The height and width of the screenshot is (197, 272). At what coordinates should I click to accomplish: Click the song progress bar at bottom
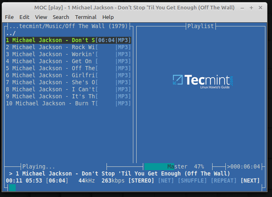(135, 188)
